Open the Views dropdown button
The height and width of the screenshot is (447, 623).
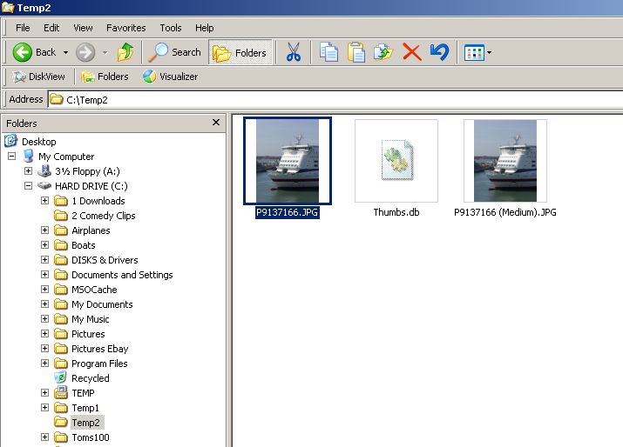477,52
